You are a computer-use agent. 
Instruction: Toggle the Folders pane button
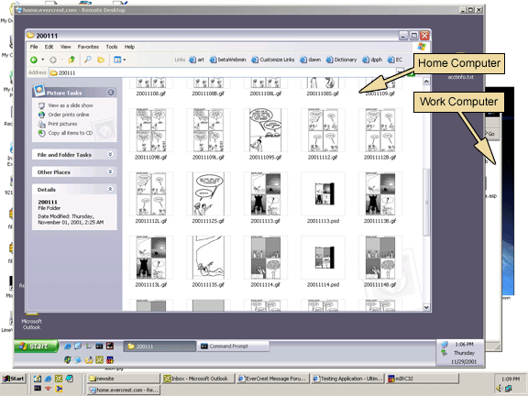(101, 60)
